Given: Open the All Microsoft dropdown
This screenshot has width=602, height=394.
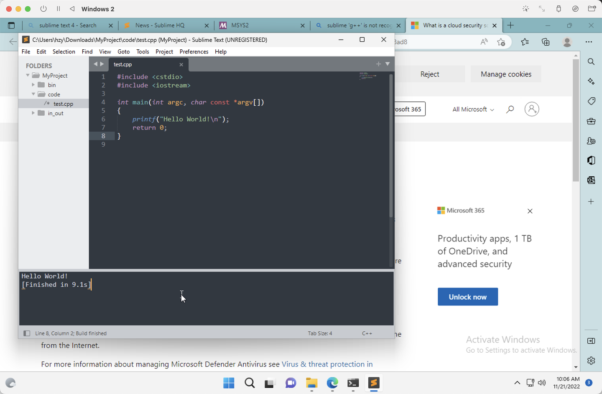Looking at the screenshot, I should pyautogui.click(x=473, y=109).
